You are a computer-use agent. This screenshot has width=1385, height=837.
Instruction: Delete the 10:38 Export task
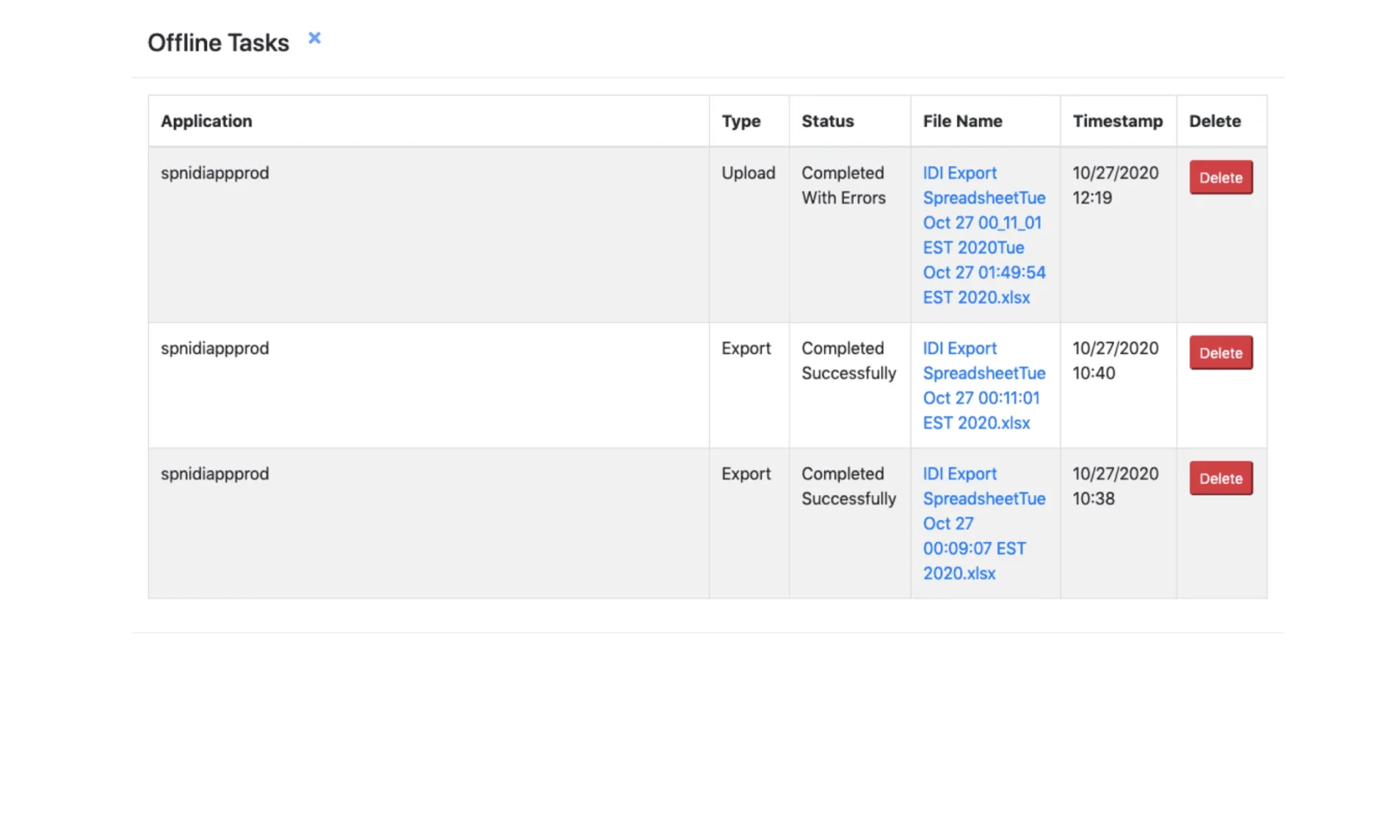tap(1221, 479)
